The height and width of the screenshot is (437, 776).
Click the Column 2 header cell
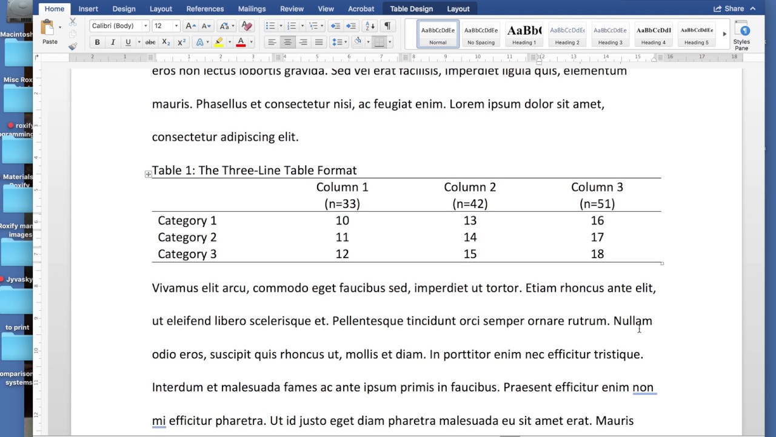click(x=470, y=195)
